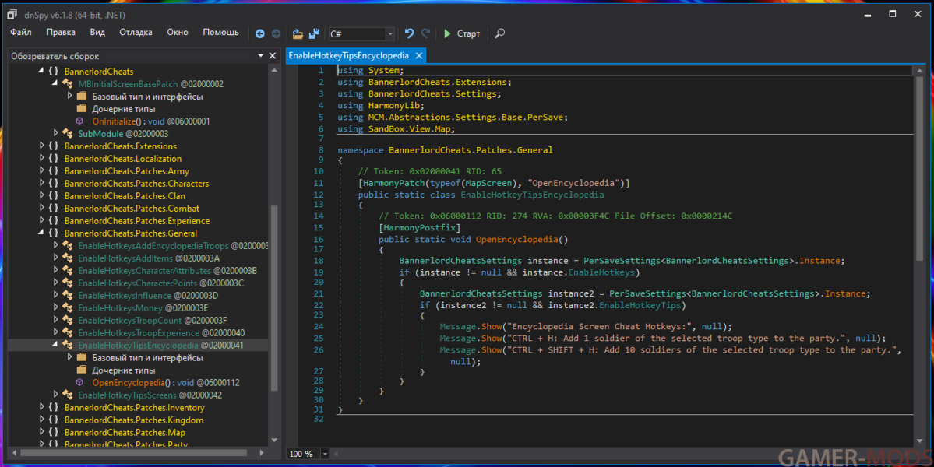Open the Правка menu
This screenshot has width=934, height=467.
[61, 32]
